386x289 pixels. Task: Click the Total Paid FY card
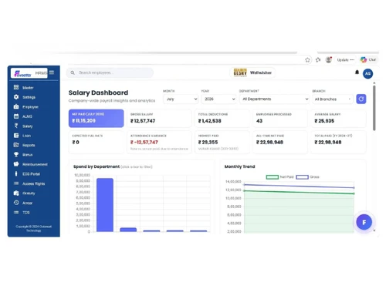pyautogui.click(x=338, y=142)
